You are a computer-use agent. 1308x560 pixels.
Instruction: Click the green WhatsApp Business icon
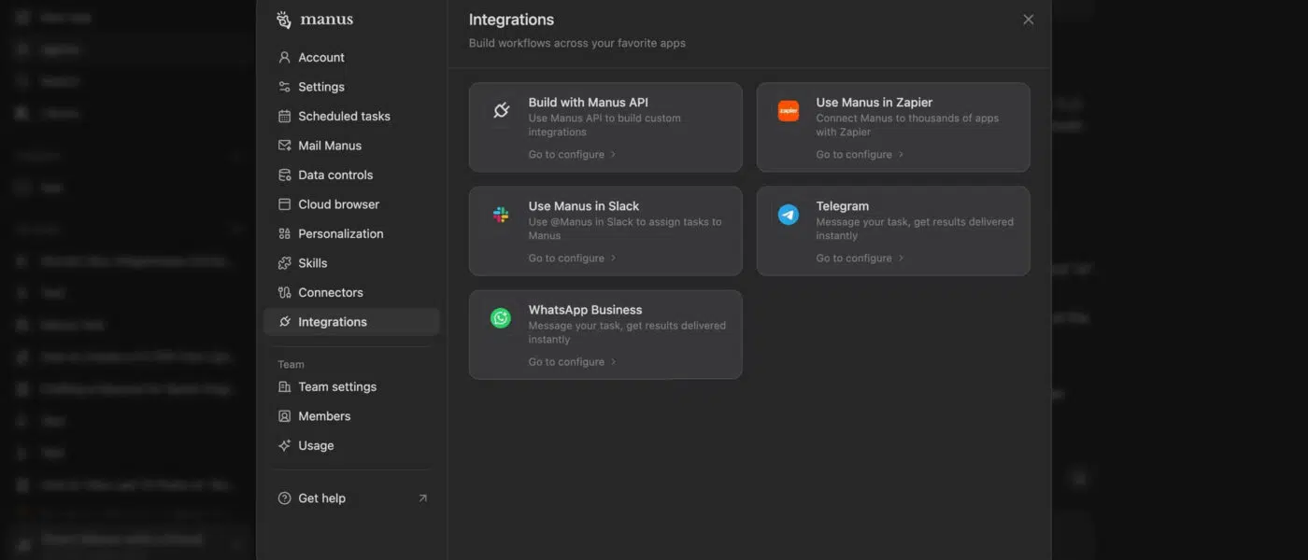coord(501,316)
